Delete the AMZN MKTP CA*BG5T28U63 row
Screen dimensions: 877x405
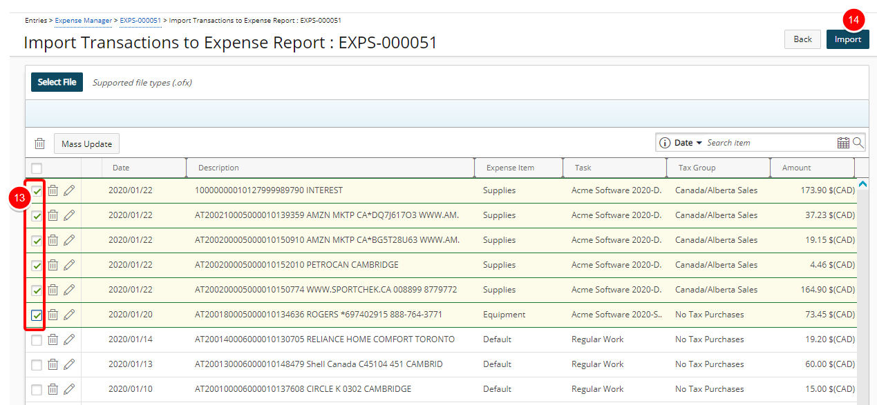click(53, 240)
